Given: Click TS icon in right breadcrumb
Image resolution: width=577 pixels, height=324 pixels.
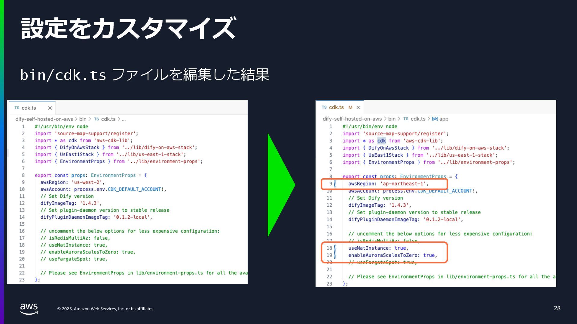Looking at the screenshot, I should pos(406,119).
